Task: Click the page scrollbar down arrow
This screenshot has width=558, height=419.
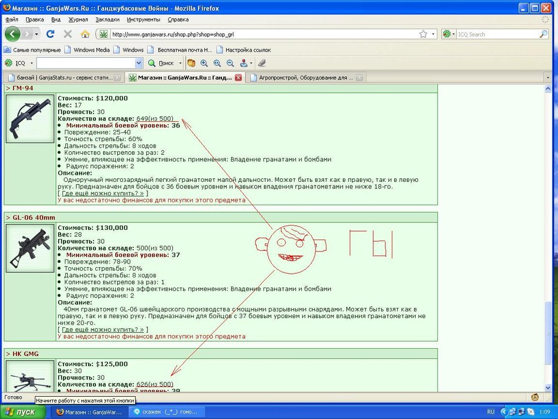Action: click(x=548, y=388)
